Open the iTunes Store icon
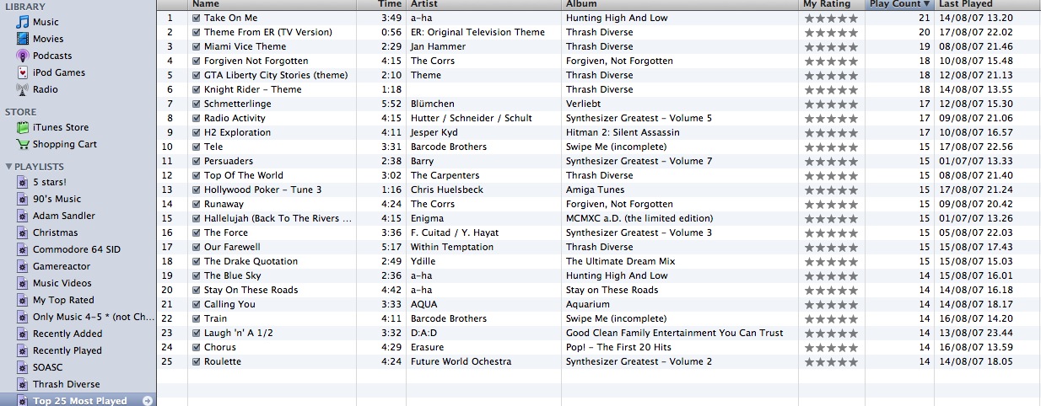This screenshot has height=406, width=1041. (23, 127)
